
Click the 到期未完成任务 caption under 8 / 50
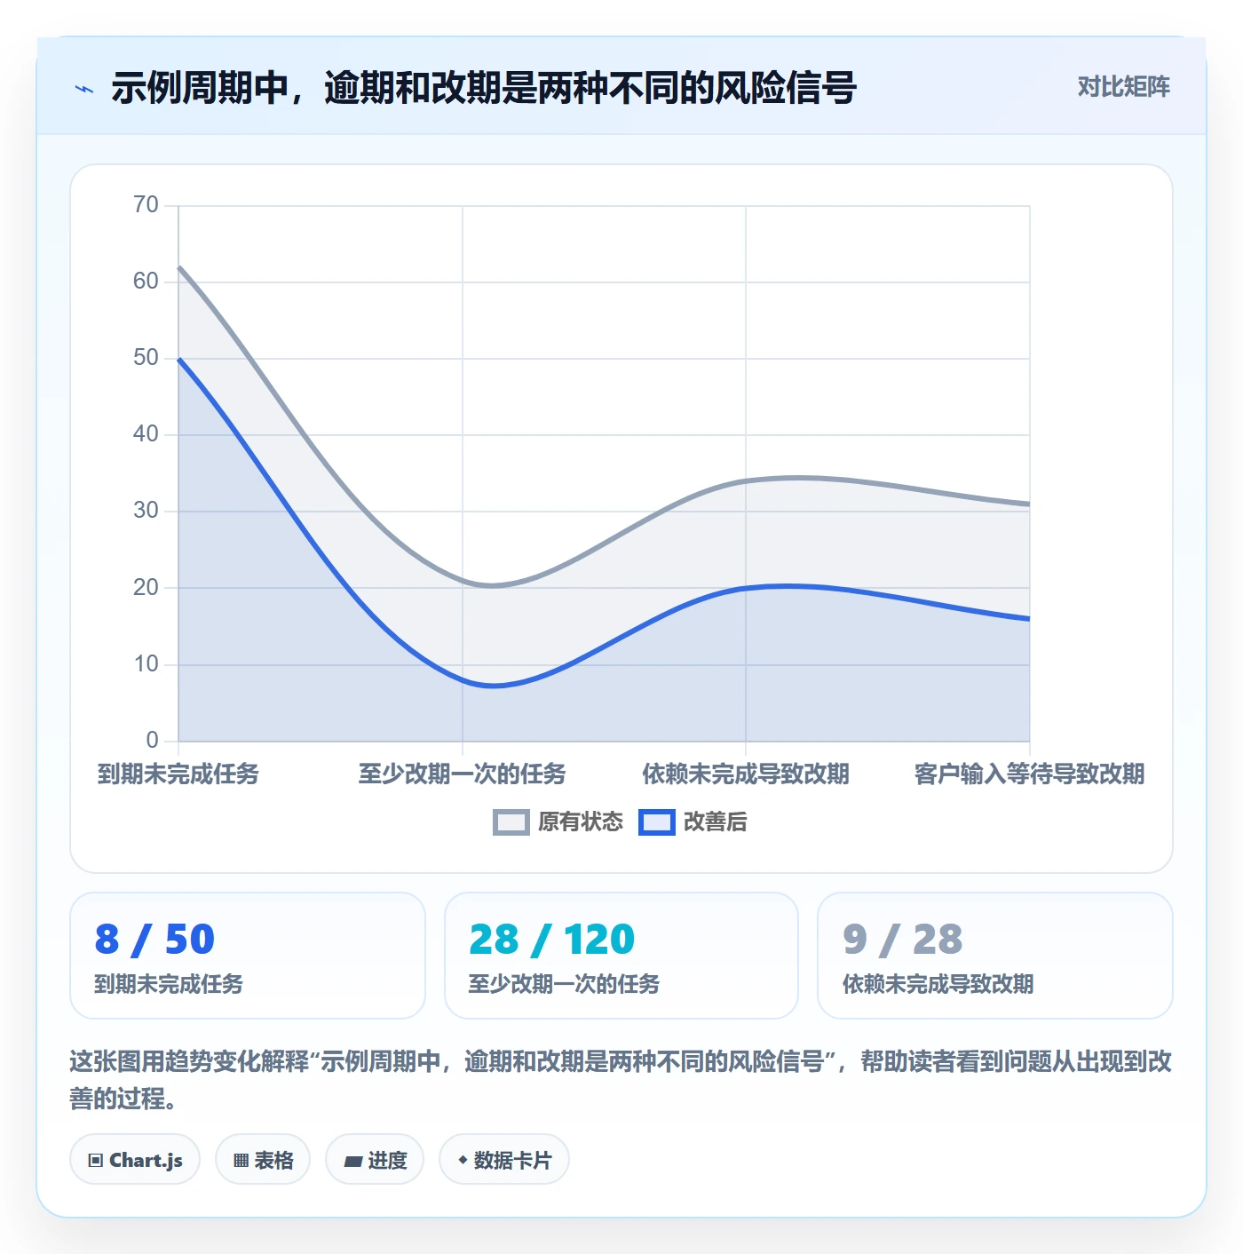coord(169,984)
